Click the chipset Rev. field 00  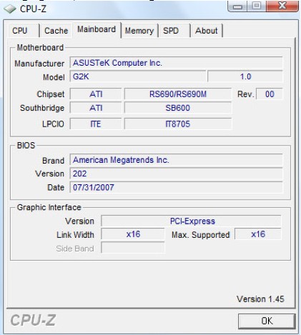tap(270, 94)
